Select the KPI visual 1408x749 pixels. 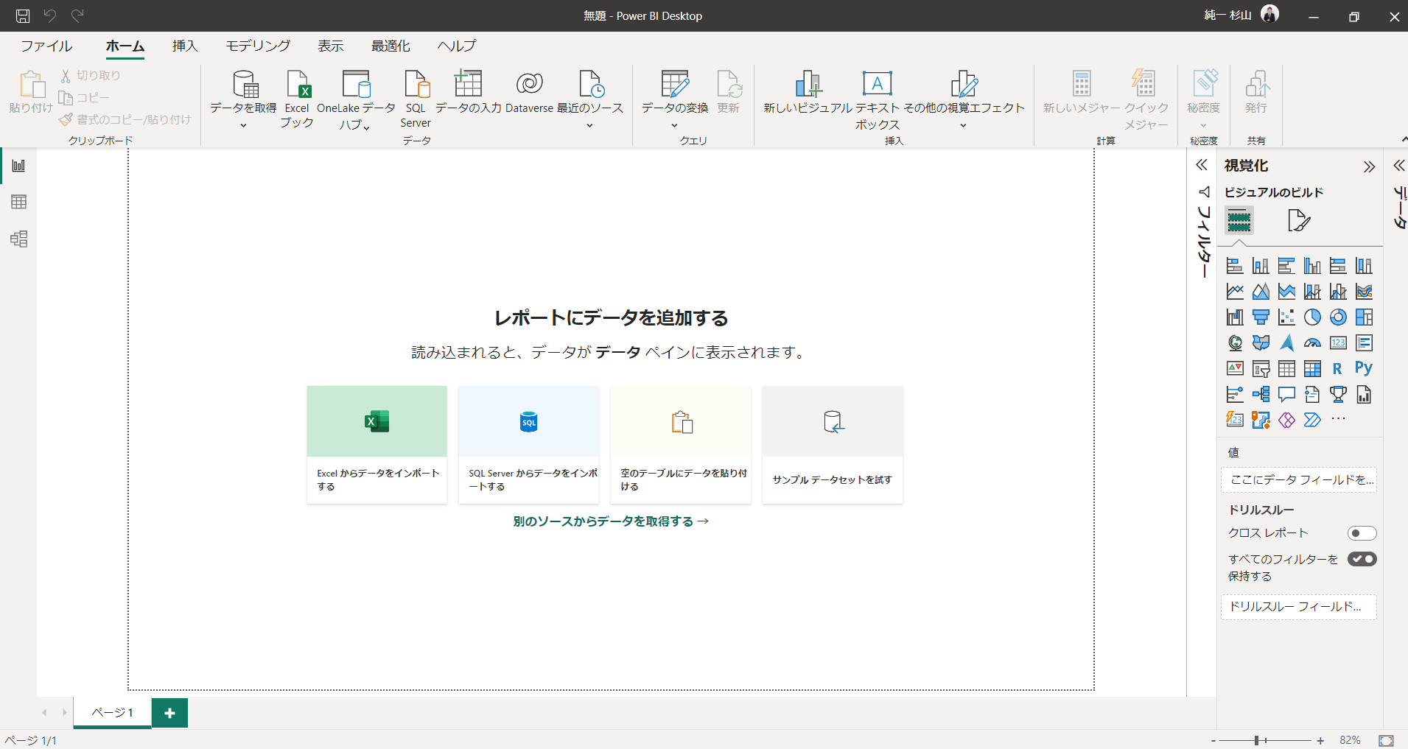pos(1235,369)
